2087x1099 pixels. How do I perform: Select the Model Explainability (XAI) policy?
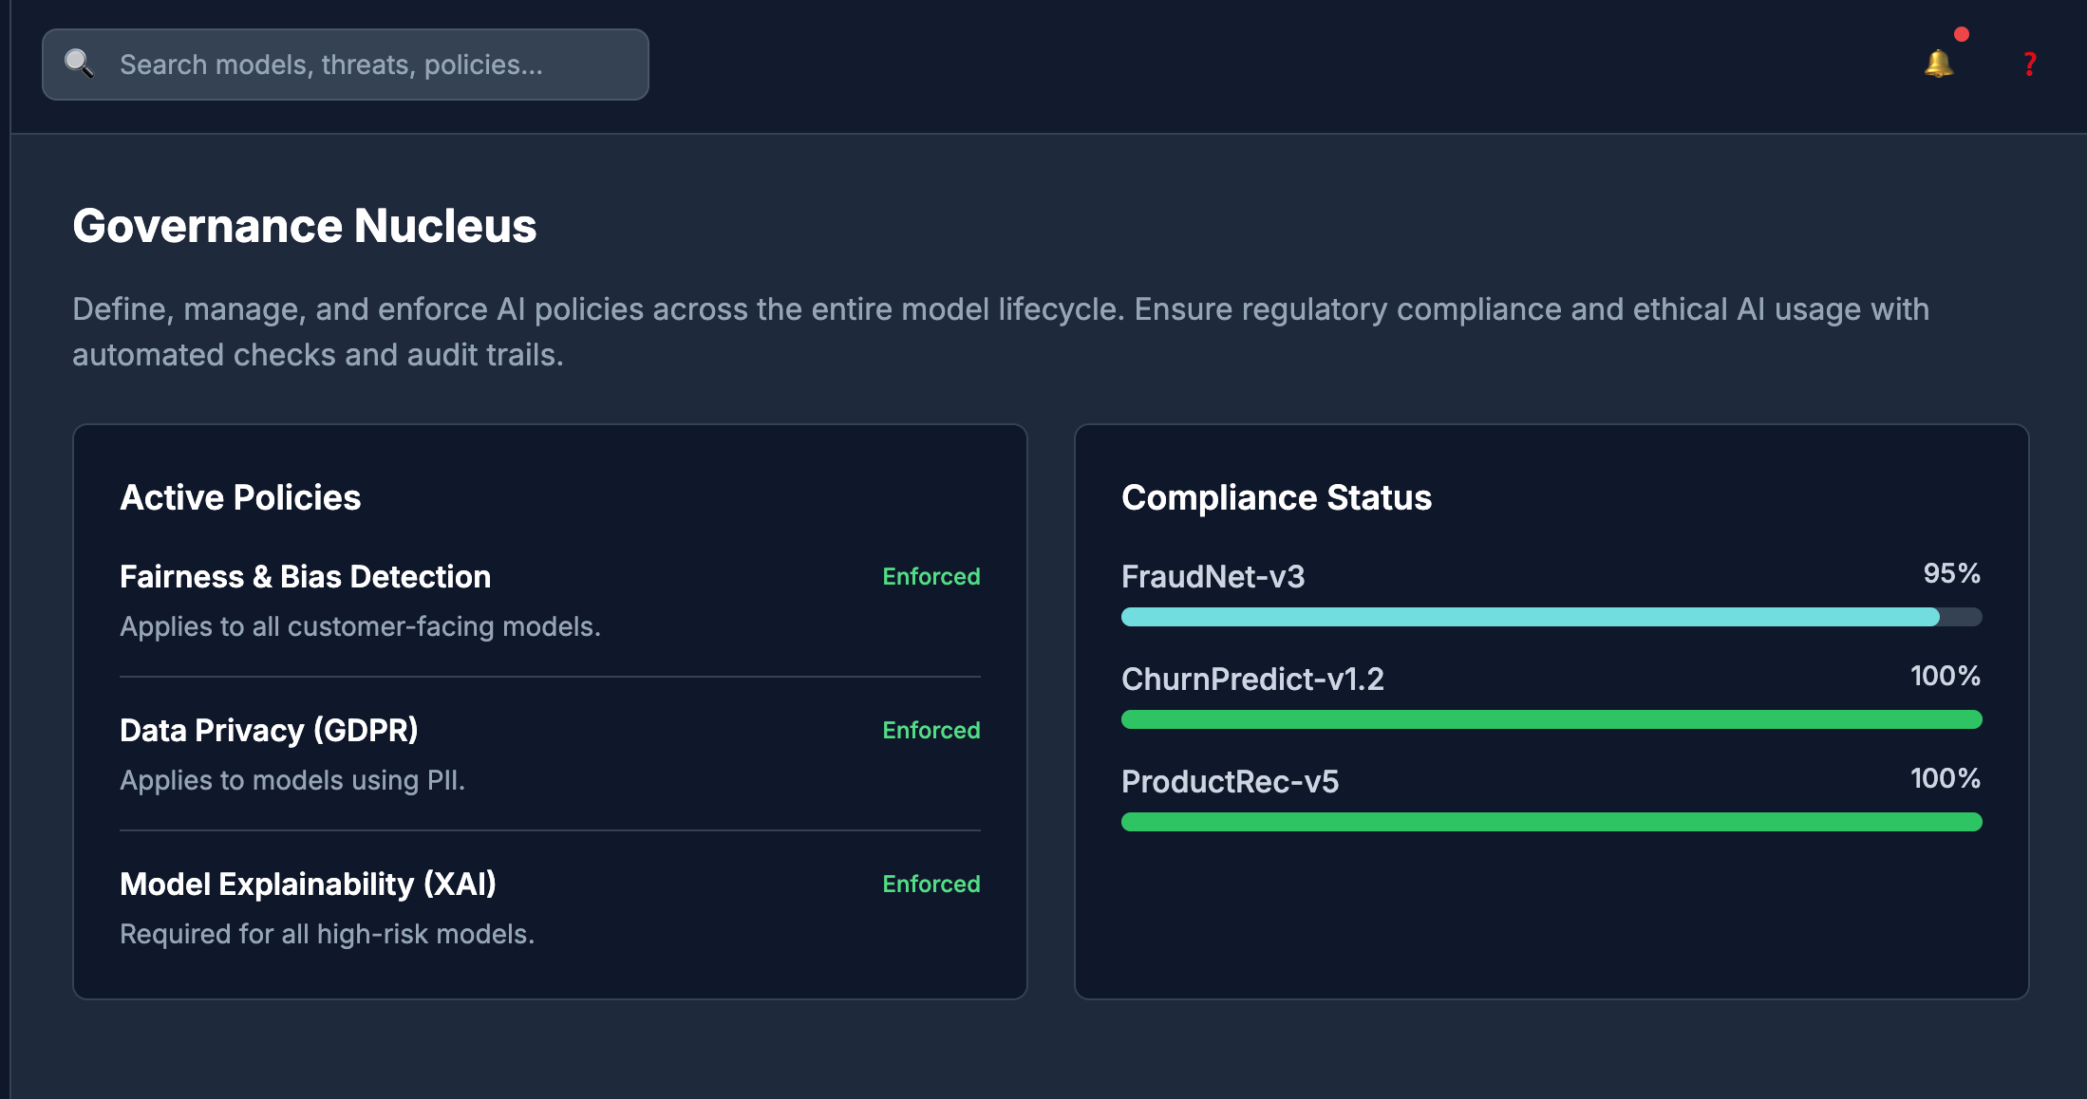(x=308, y=884)
